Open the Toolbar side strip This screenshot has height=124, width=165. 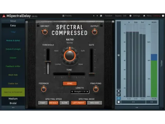coord(162,63)
